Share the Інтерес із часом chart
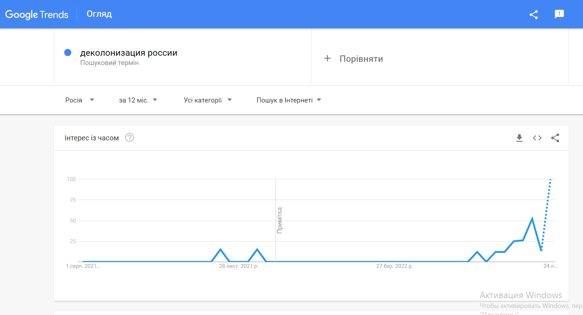 (x=555, y=138)
